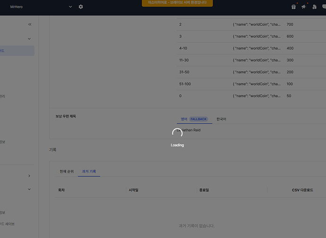Switch to the 한국어 language tab
Viewport: 326px width, 238px height.
pyautogui.click(x=221, y=119)
